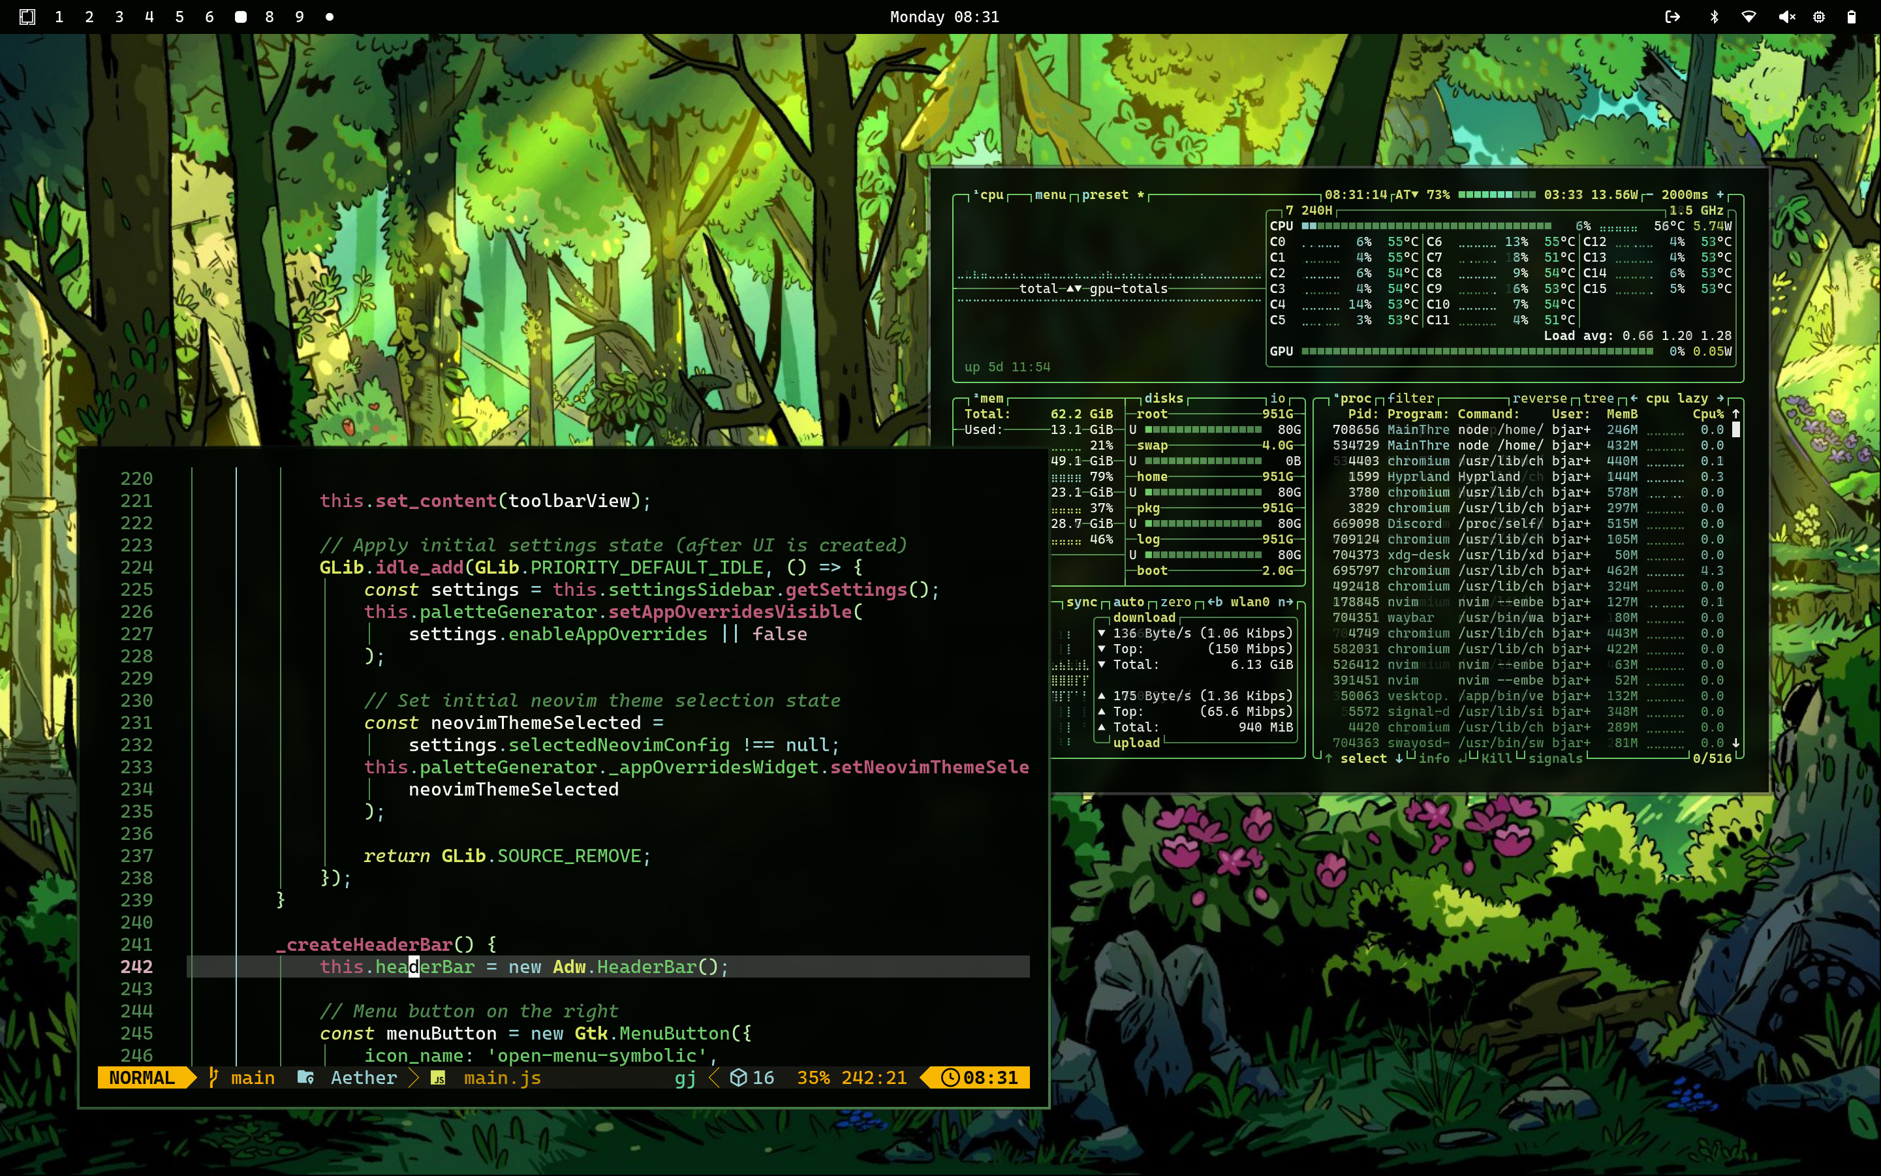This screenshot has height=1176, width=1881.
Task: Click the _createHeaderBar function name
Action: pyautogui.click(x=364, y=944)
